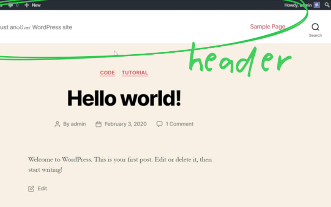Open the TUTORIAL category link
331x207 pixels.
point(135,73)
